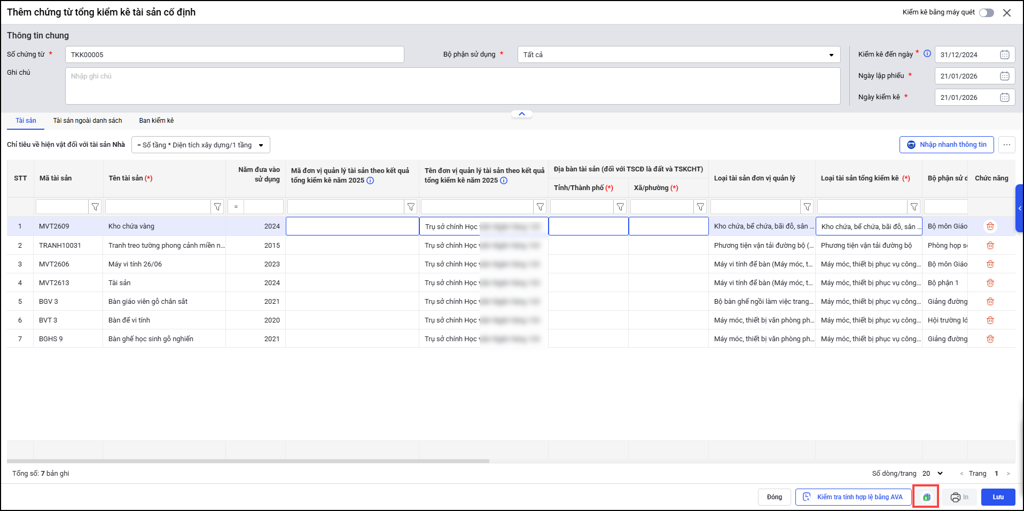Open the Ban kiểm kê tab
This screenshot has width=1024, height=511.
click(156, 121)
